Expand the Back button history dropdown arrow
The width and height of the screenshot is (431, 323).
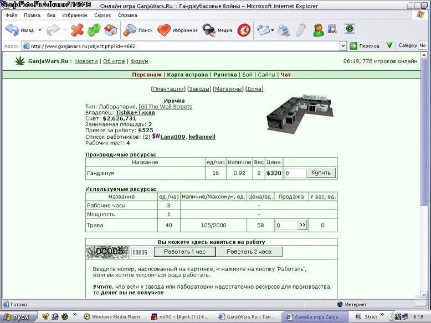point(39,30)
